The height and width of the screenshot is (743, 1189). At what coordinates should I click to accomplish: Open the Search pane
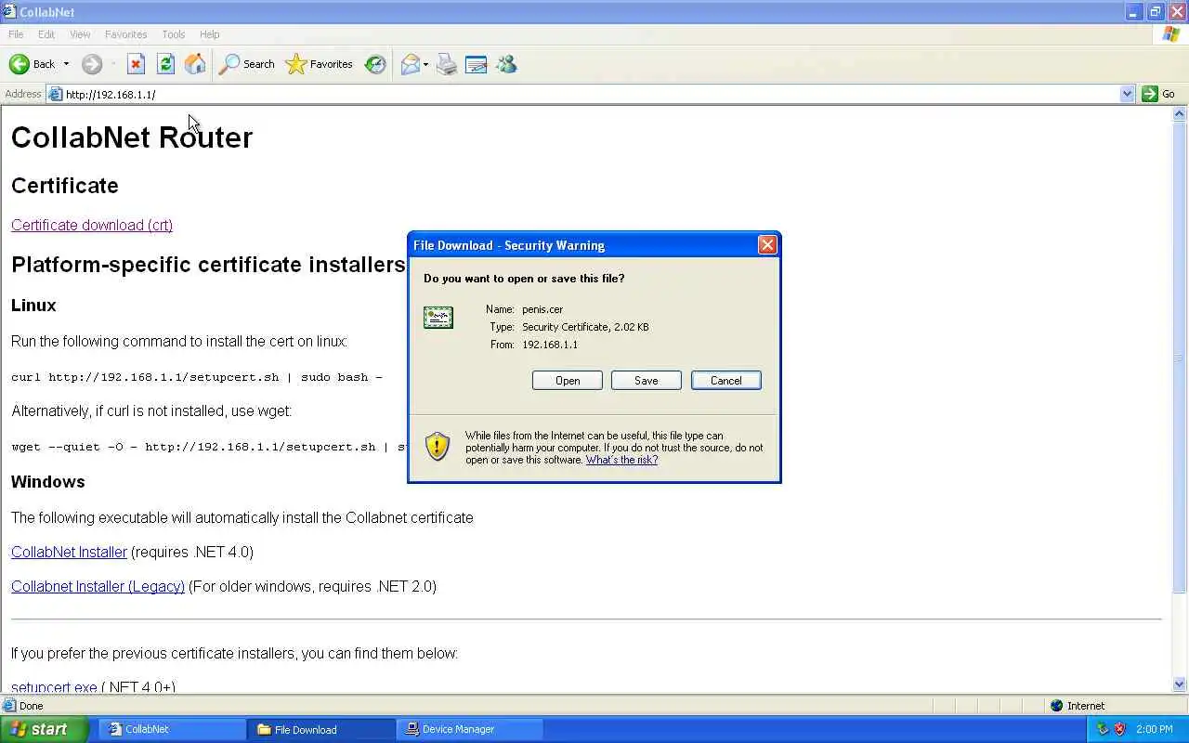point(246,64)
